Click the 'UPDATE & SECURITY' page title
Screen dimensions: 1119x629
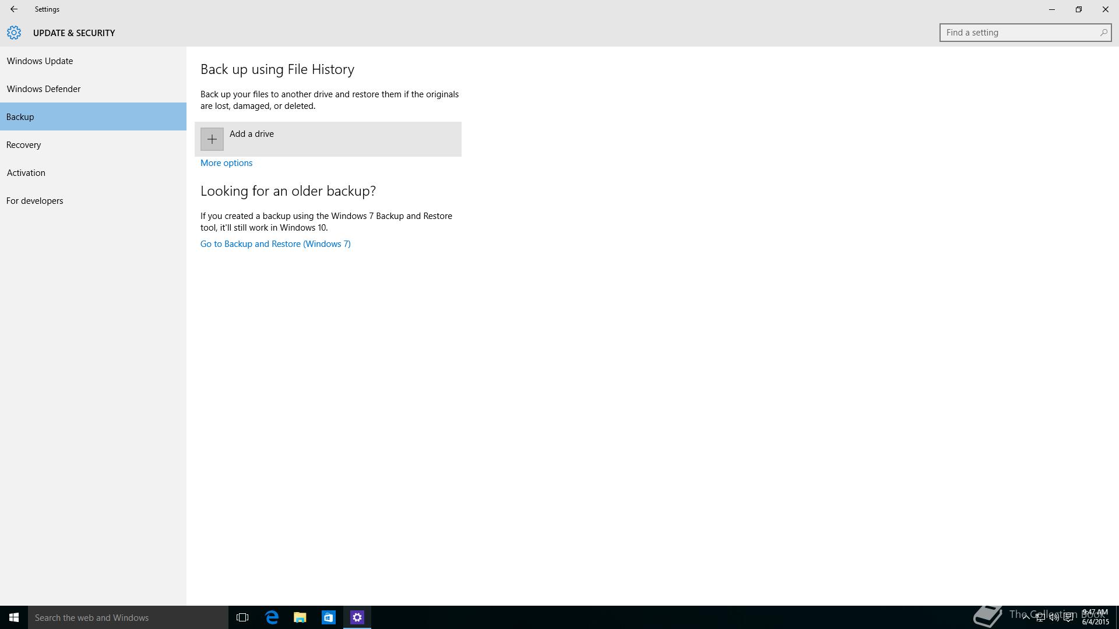tap(74, 33)
